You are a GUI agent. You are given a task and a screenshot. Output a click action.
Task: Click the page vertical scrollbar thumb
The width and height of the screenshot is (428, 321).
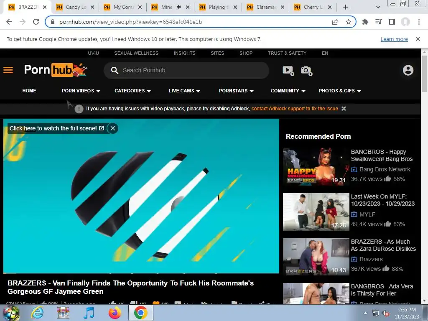[425, 74]
